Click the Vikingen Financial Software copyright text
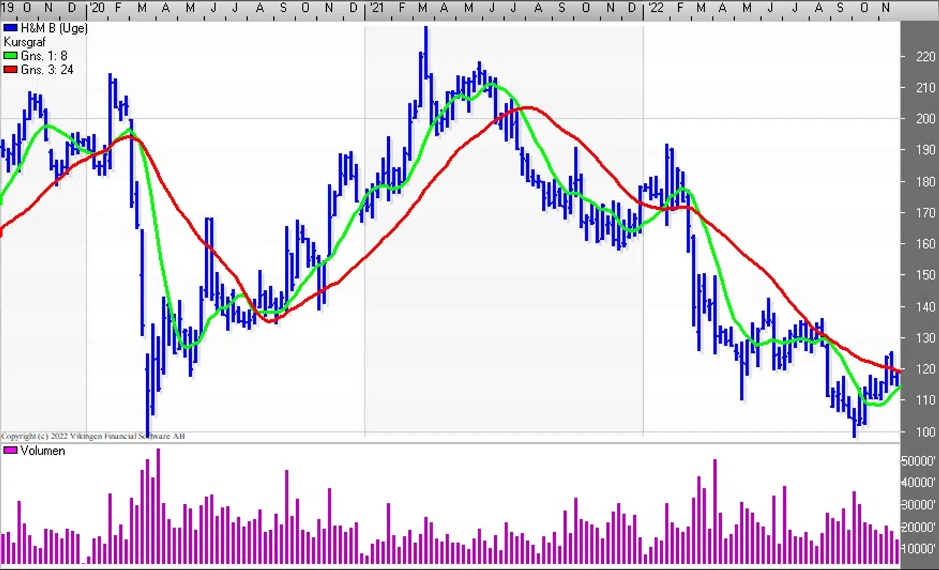Image resolution: width=939 pixels, height=570 pixels. 93,436
